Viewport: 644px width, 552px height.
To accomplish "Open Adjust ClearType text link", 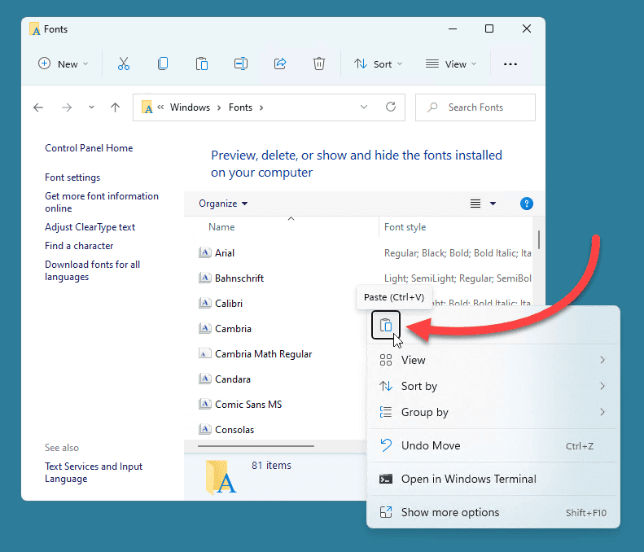I will coord(90,227).
